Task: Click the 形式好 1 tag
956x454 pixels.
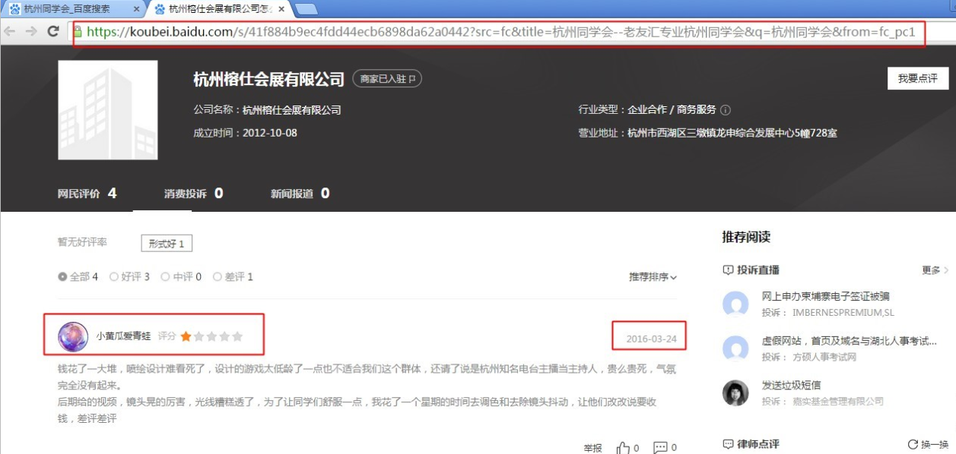Action: point(167,244)
